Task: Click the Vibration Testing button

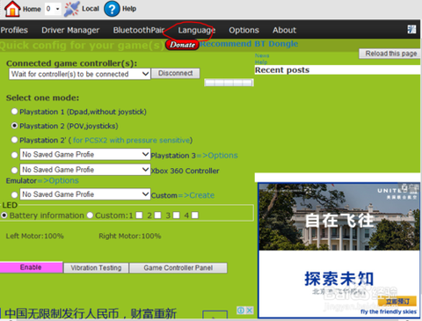Action: 96,267
